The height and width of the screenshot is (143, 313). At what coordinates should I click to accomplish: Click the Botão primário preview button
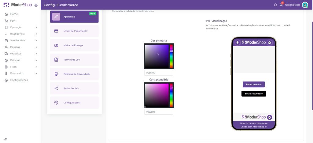tap(253, 84)
